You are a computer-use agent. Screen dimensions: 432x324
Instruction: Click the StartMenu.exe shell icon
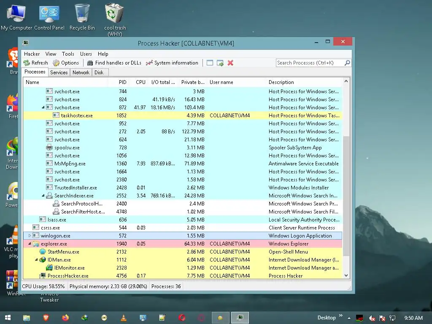point(43,252)
